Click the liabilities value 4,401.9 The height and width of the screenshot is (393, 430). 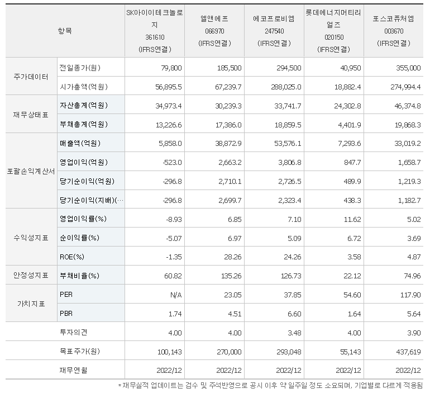350,125
